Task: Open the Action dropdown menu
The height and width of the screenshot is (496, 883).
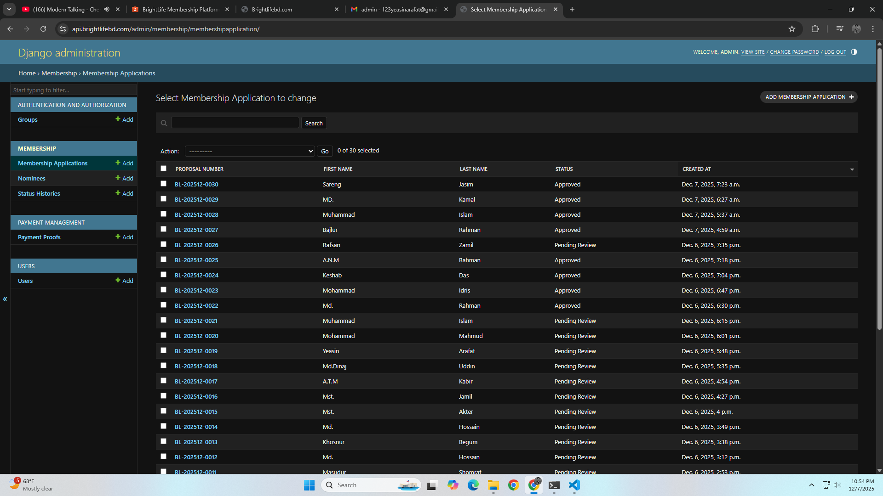Action: click(250, 151)
